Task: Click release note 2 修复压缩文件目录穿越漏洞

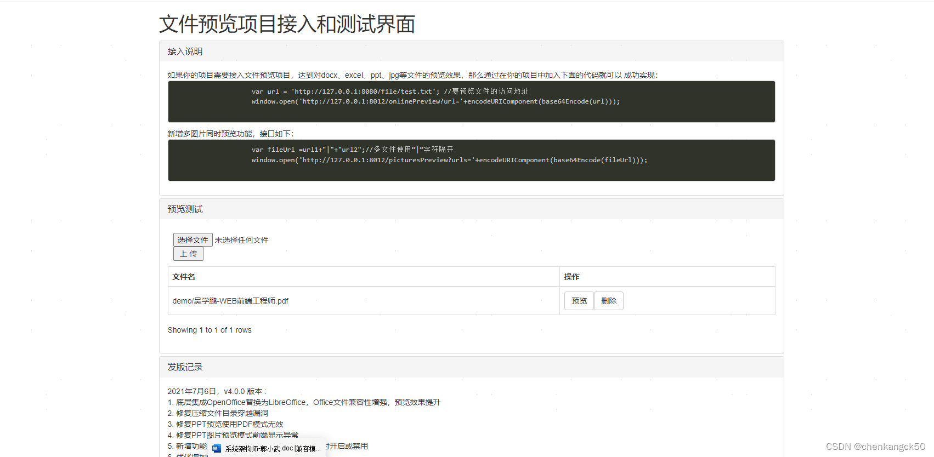Action: click(x=218, y=413)
